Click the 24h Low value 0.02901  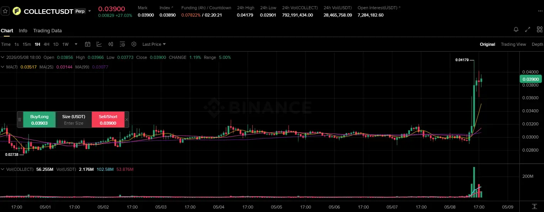click(268, 15)
